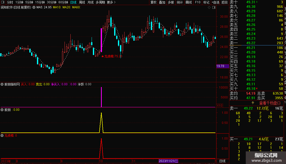
Task: Expand 股朋 indicator panel dropdown
Action: click(x=2, y=110)
